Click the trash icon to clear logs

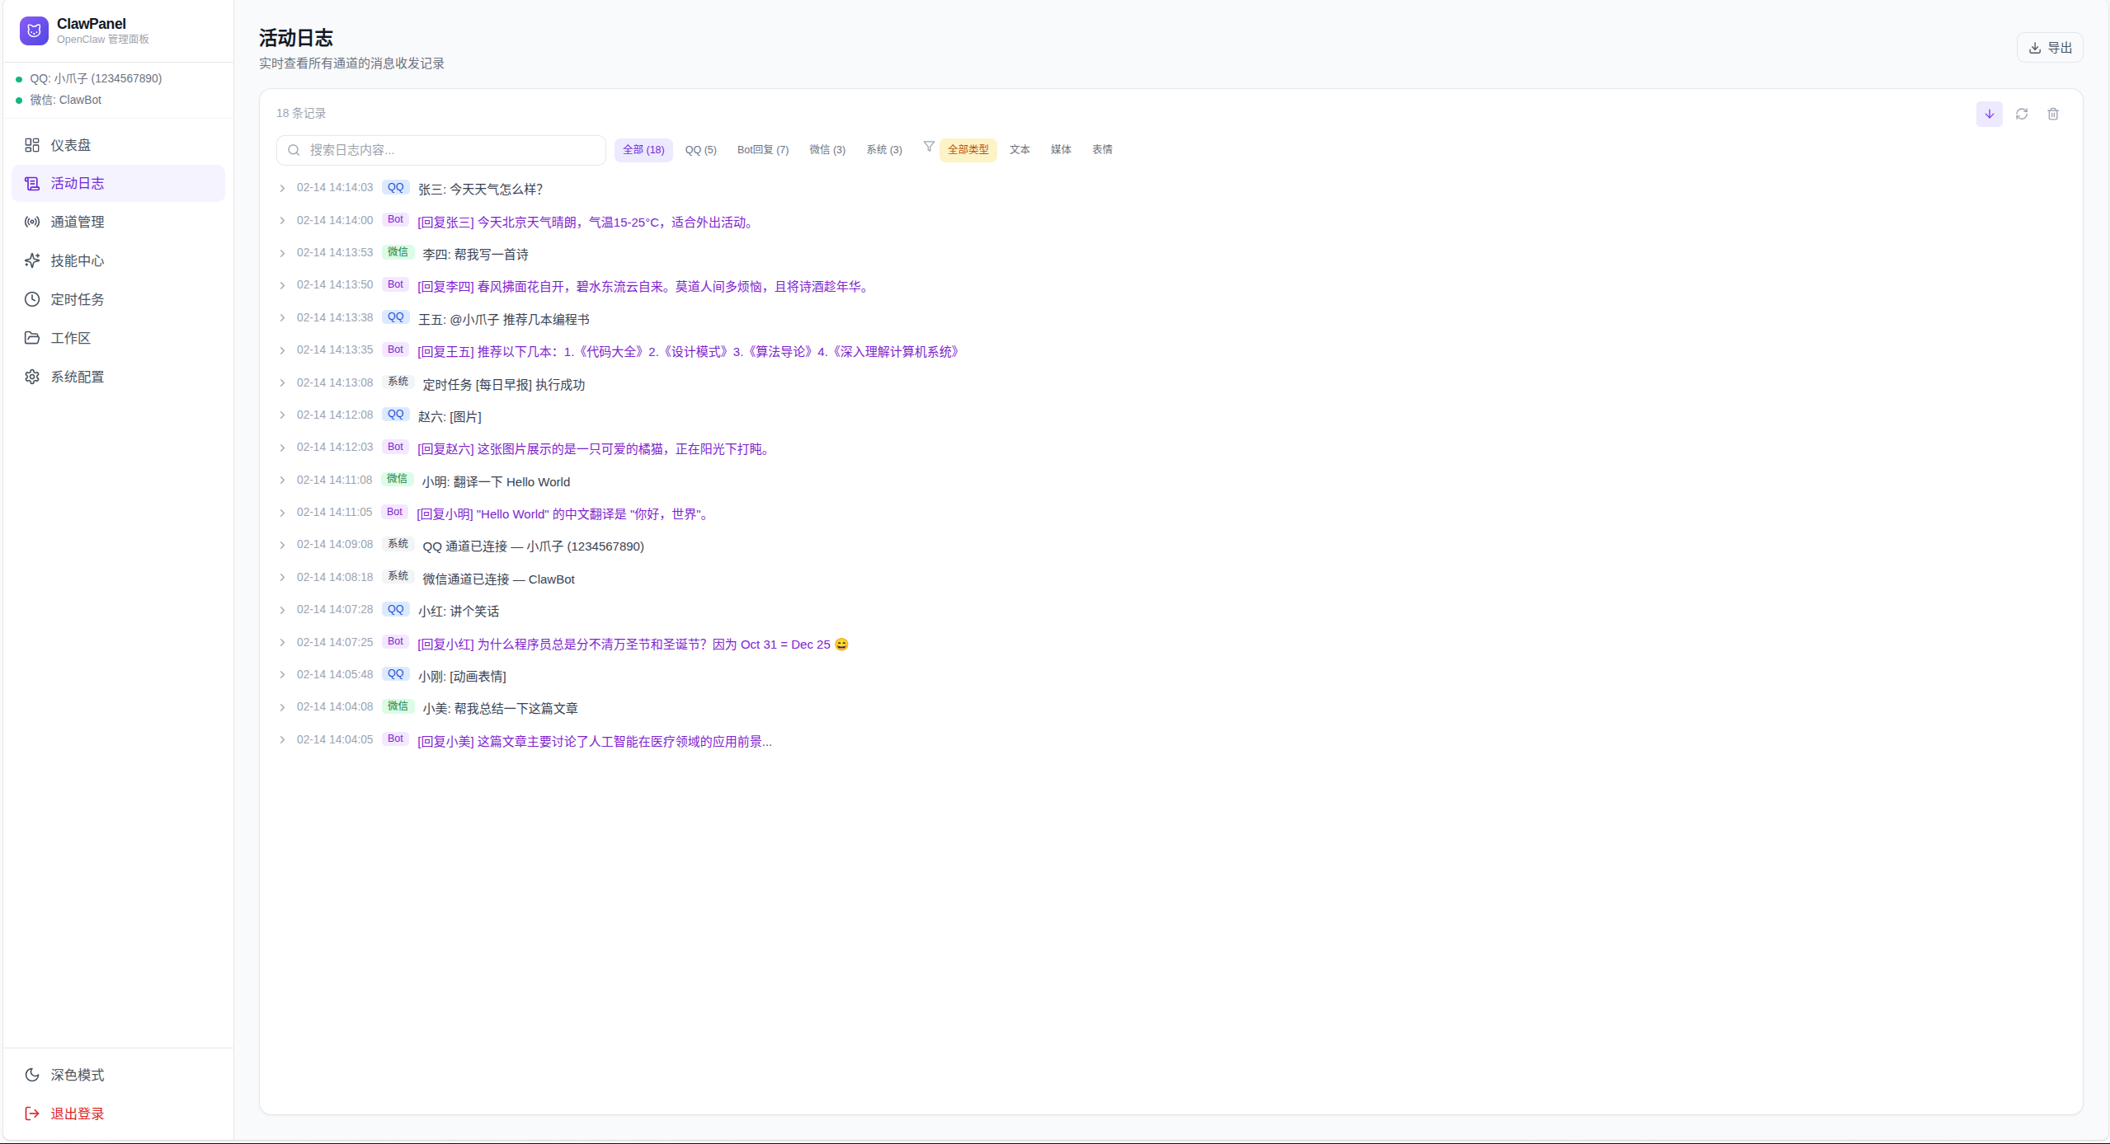point(2053,114)
